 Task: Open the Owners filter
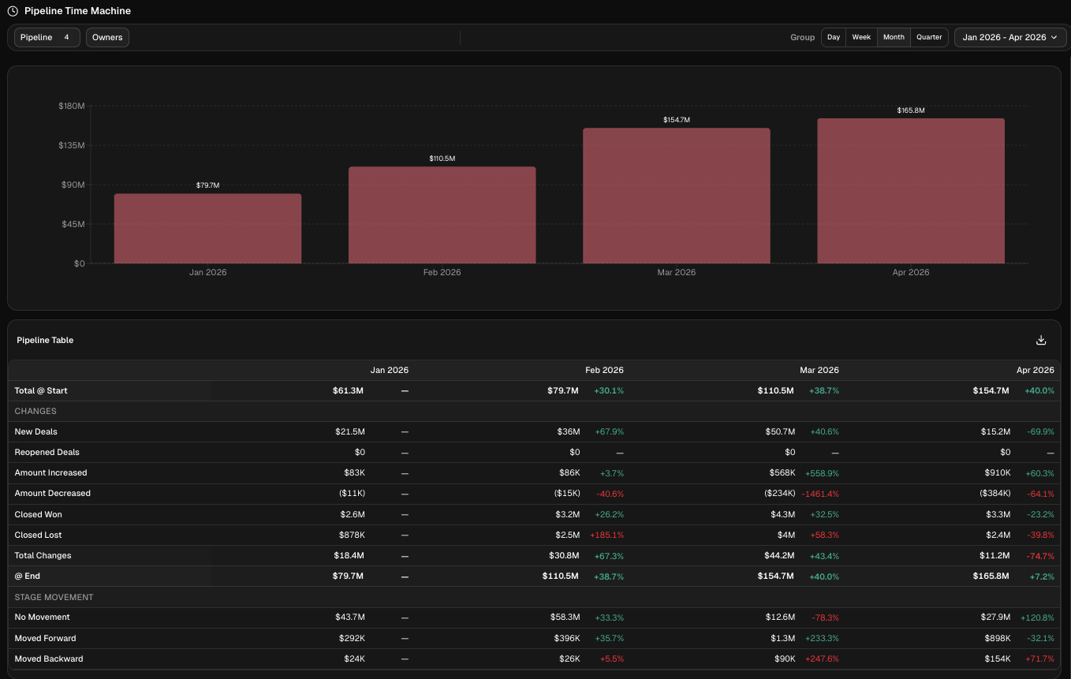coord(107,37)
